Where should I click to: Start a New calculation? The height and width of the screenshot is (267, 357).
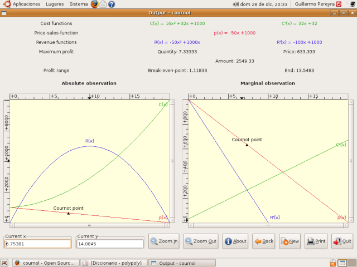pos(290,241)
